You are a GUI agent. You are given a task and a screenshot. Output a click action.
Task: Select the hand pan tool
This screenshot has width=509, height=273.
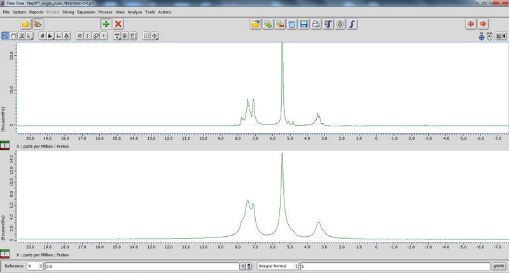click(x=13, y=36)
